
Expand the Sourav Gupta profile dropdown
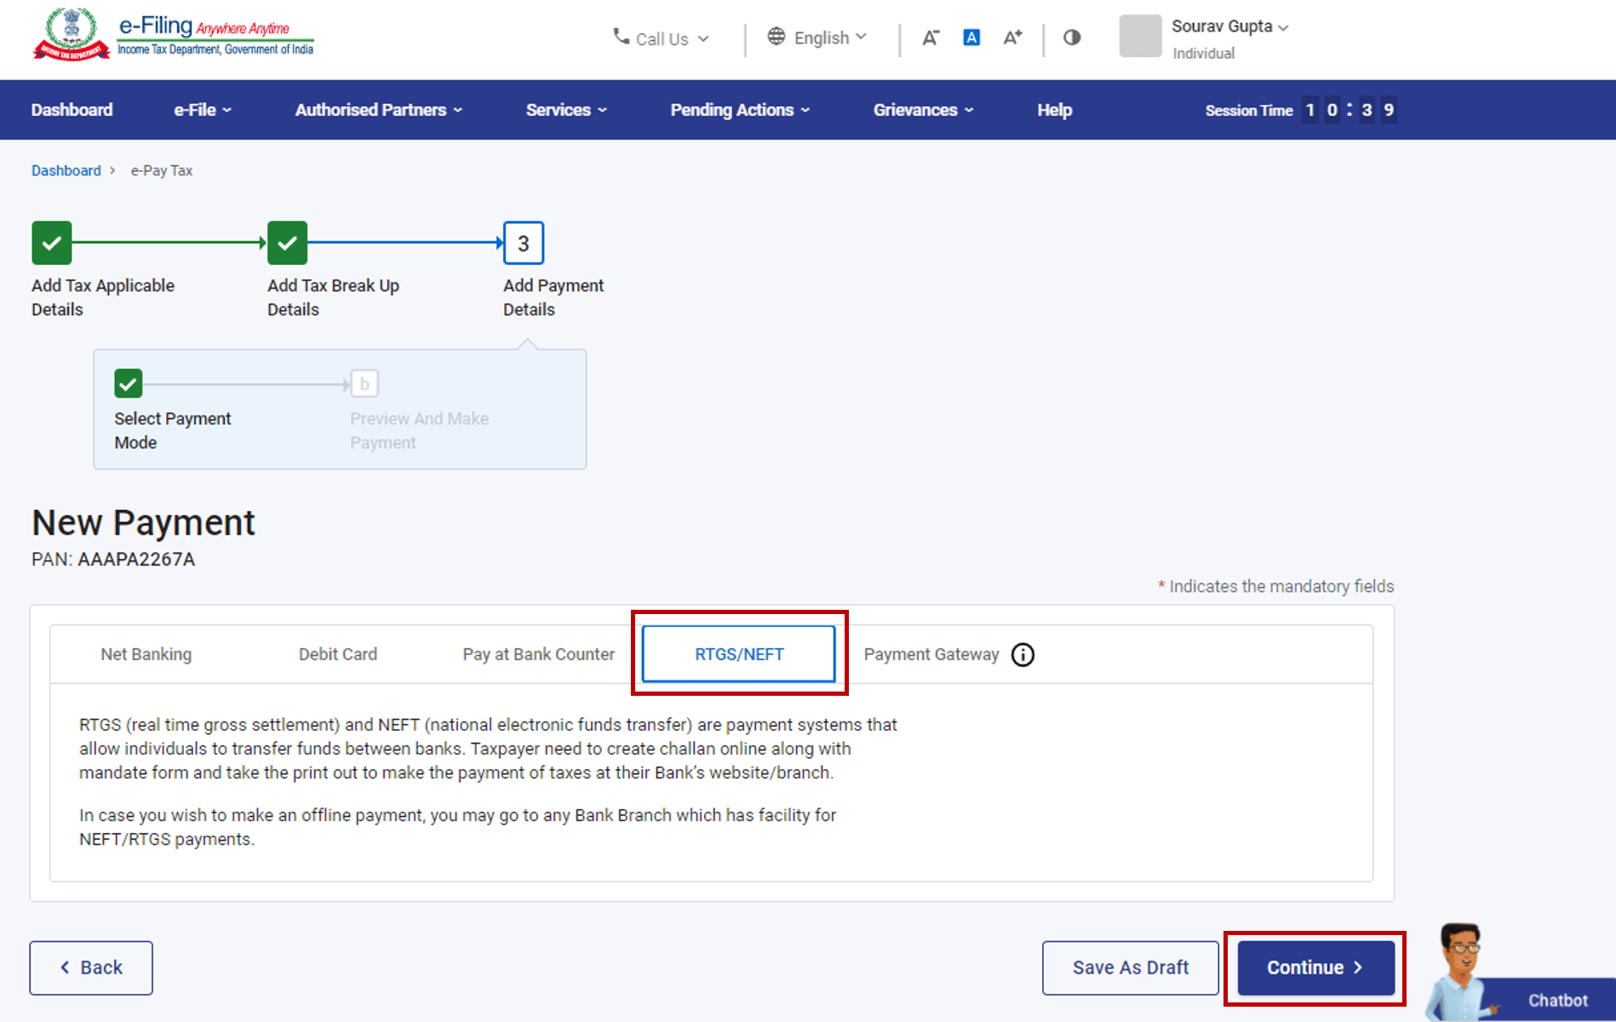[x=1229, y=26]
